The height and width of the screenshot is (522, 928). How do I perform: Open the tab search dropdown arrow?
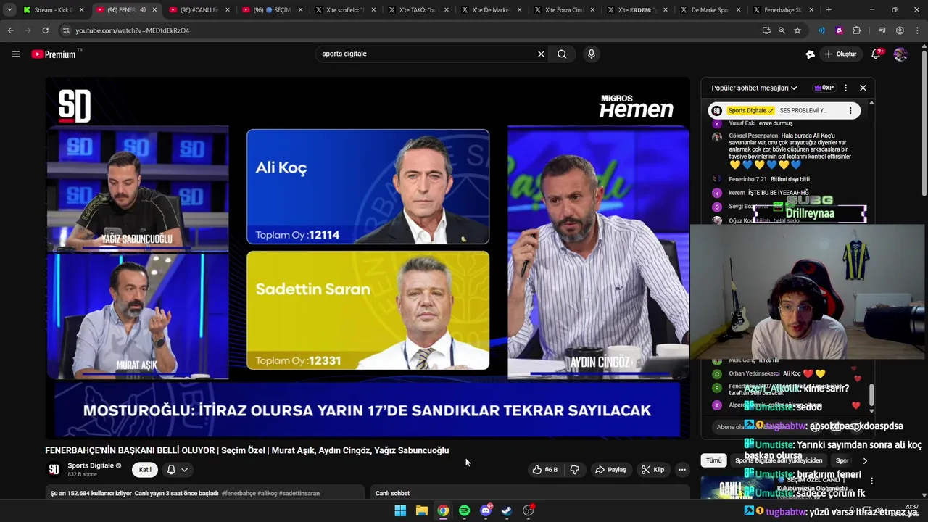[x=9, y=10]
